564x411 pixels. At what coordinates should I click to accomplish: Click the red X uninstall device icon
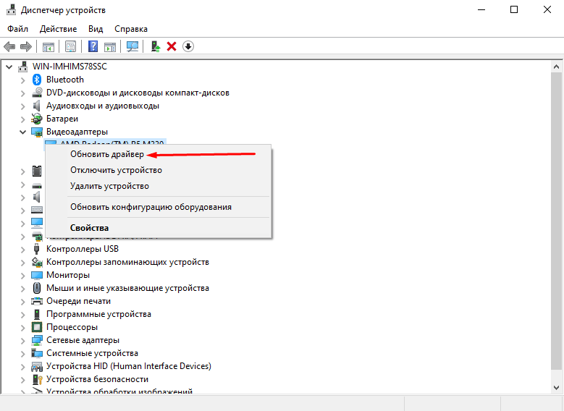pyautogui.click(x=172, y=46)
